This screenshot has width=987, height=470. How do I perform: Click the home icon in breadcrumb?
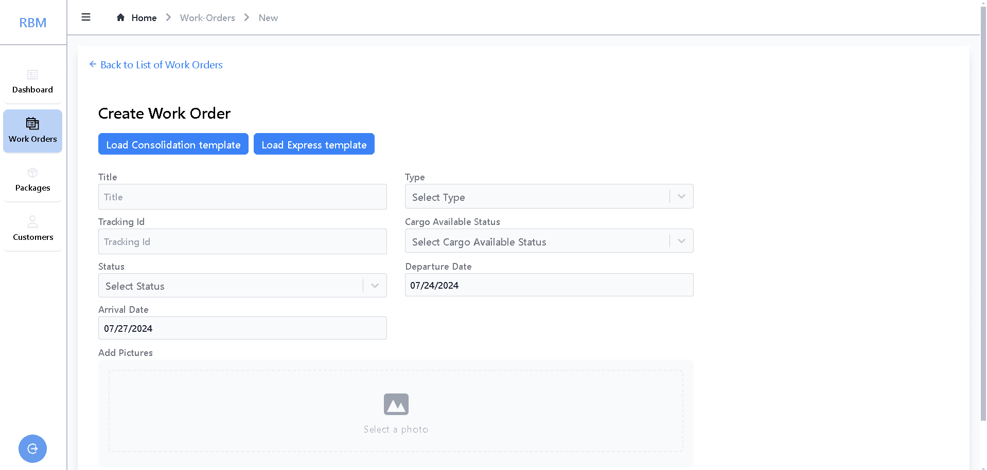[x=121, y=17]
